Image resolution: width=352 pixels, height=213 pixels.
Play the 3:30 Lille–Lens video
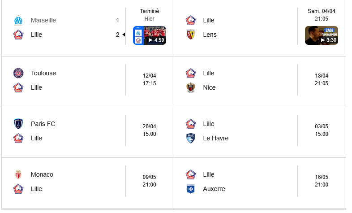pyautogui.click(x=322, y=35)
